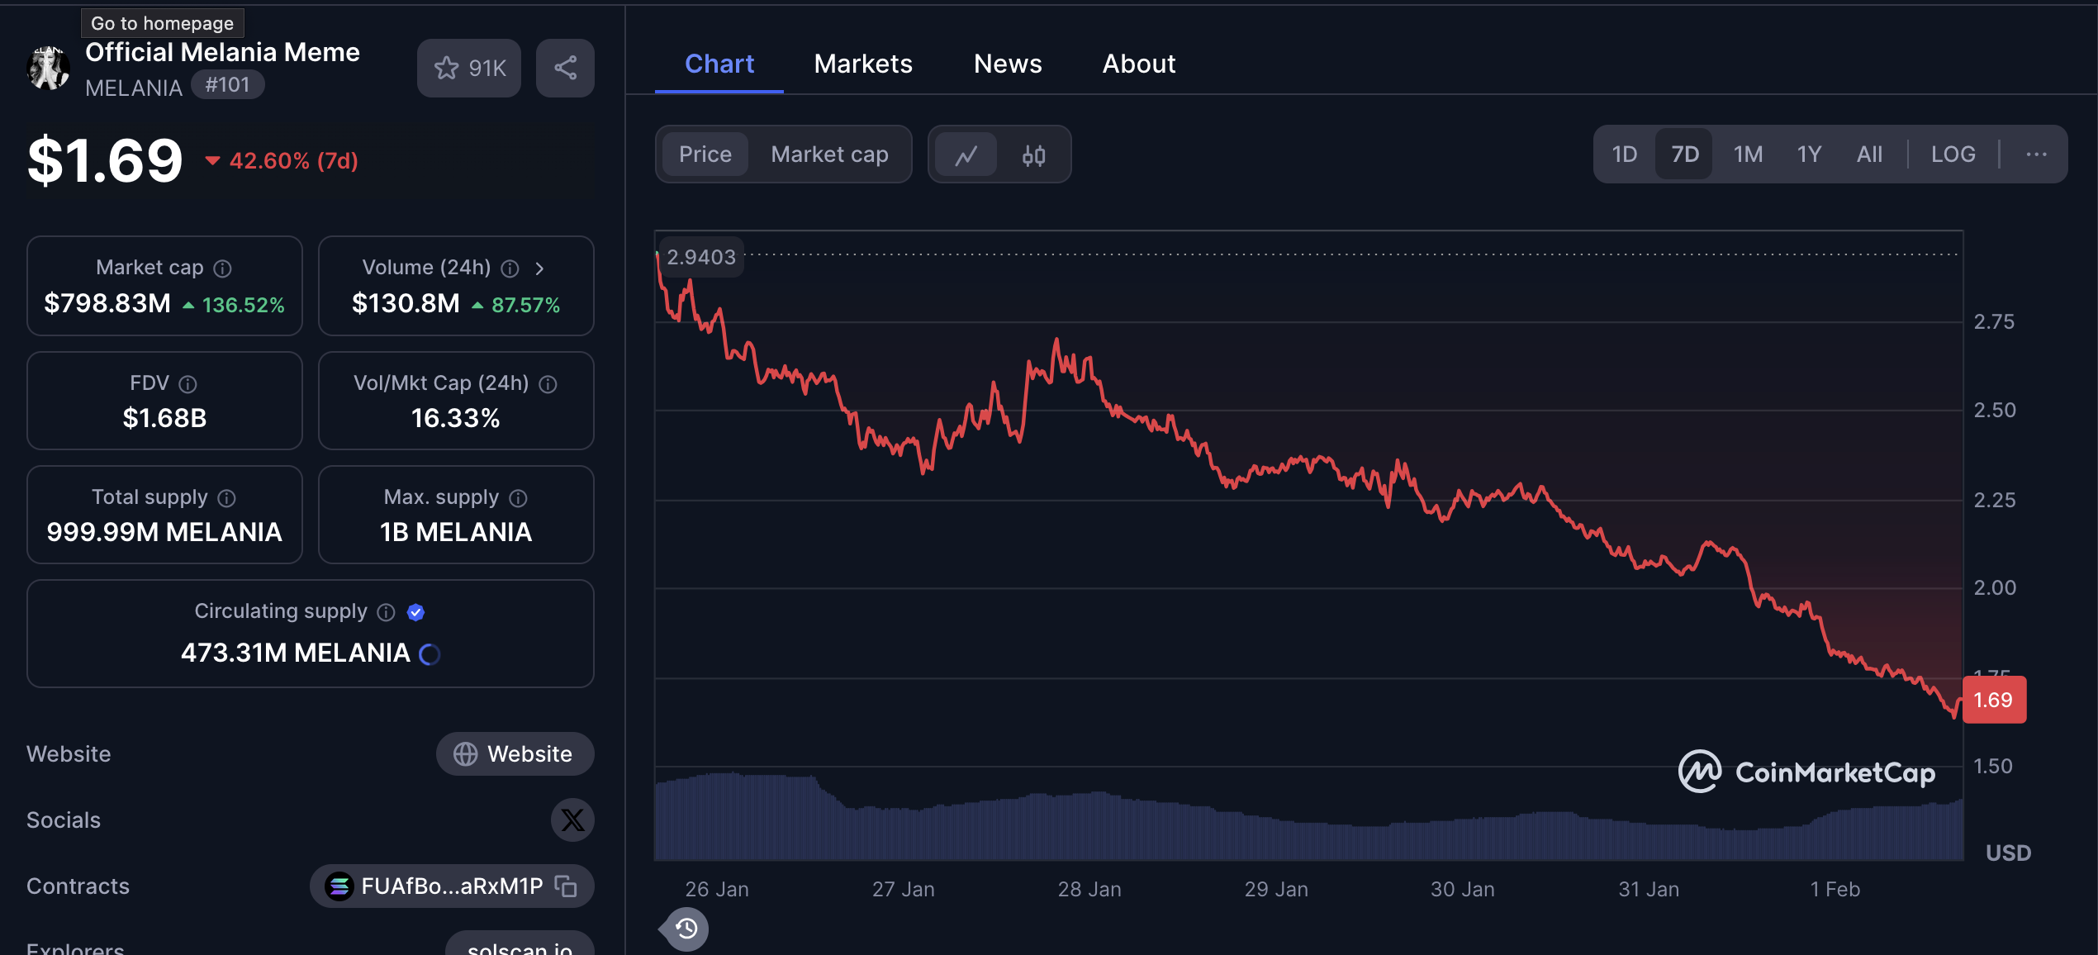Select the Market cap chart toggle
The image size is (2098, 955).
point(829,154)
